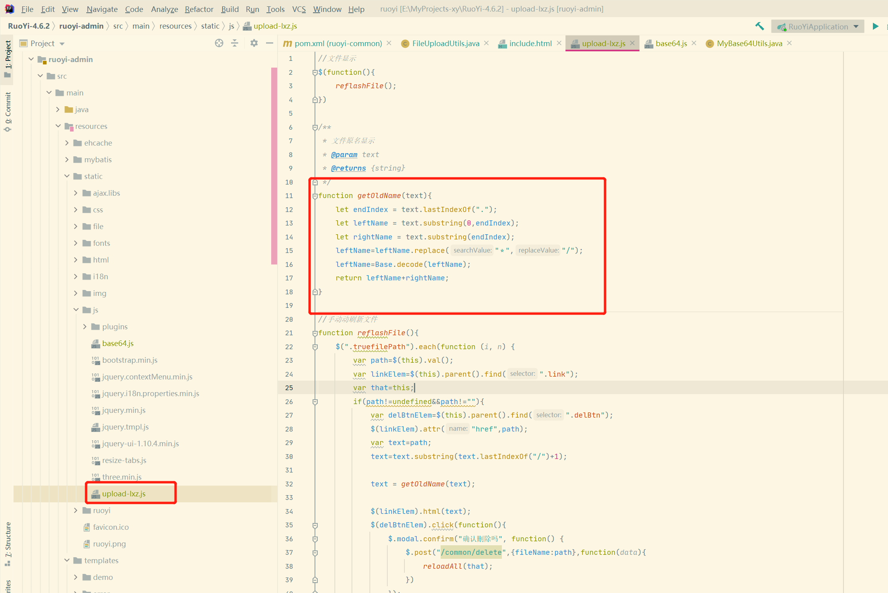Expand the plugins folder
Image resolution: width=888 pixels, height=593 pixels.
[85, 327]
